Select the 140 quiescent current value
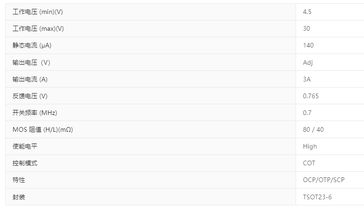 tap(308, 45)
